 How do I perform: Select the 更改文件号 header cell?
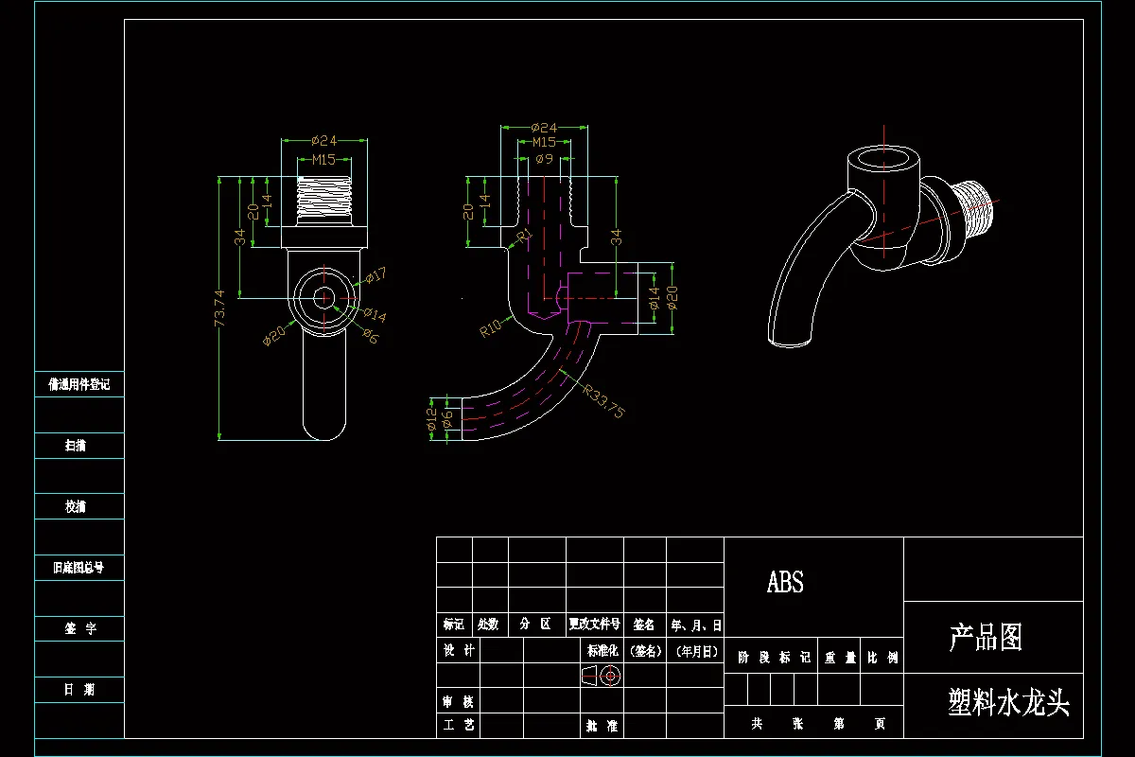(594, 625)
